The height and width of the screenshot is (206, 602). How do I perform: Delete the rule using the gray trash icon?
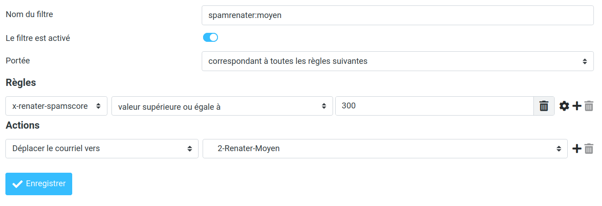(589, 106)
